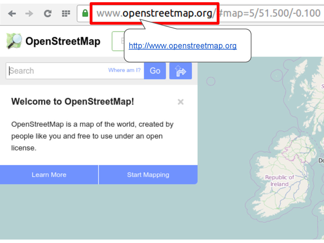Click the browser forward arrow

[x=29, y=14]
